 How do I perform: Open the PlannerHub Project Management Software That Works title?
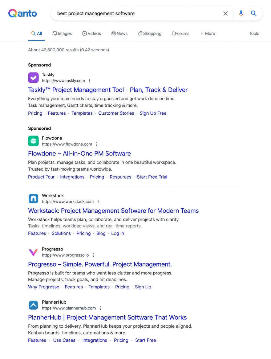pos(107,317)
